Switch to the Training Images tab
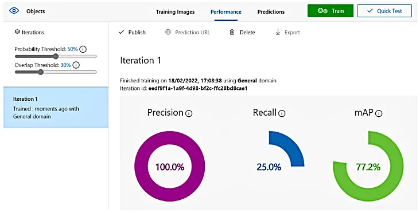 pos(175,12)
